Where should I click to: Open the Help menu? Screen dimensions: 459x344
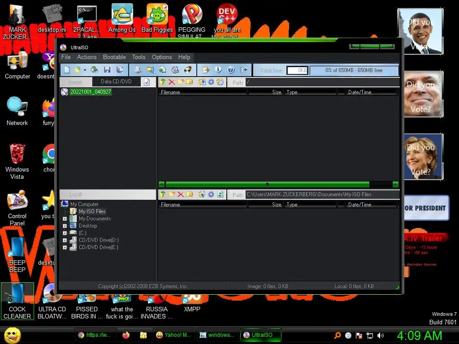tap(184, 57)
